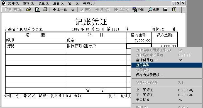Screen dimensions: 203x108
Task: Open the 设置(S) menu
Action: click(44, 3)
